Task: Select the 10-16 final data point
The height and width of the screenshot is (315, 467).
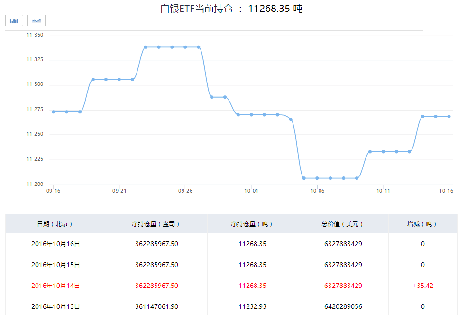Action: 449,117
